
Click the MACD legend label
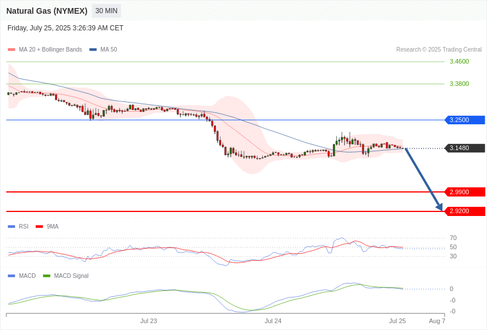point(28,276)
